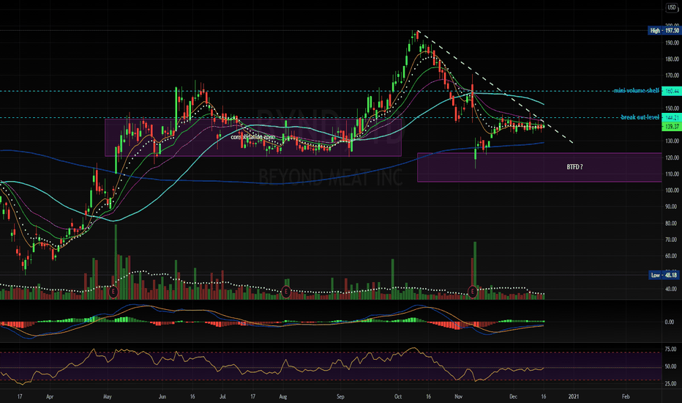Select the High 197.50 price label
Screen dimensions: 682x403
coord(664,31)
